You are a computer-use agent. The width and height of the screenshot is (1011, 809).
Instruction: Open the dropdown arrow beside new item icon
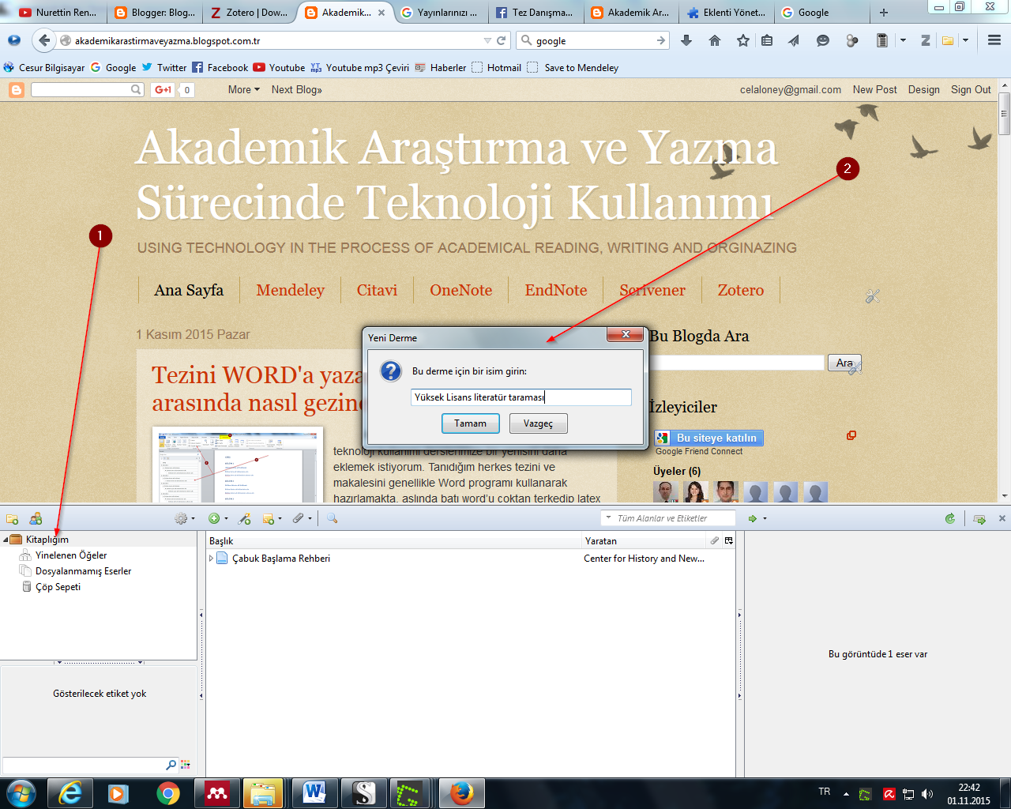(x=226, y=519)
